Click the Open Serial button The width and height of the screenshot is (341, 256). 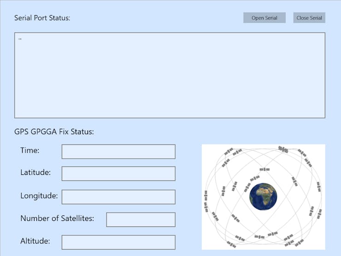coord(264,18)
